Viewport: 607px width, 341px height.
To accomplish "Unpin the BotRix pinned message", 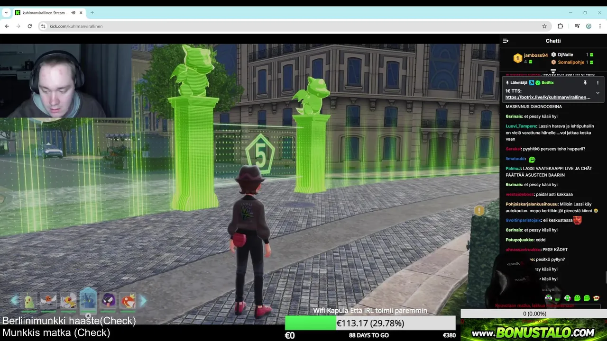I will click(585, 83).
